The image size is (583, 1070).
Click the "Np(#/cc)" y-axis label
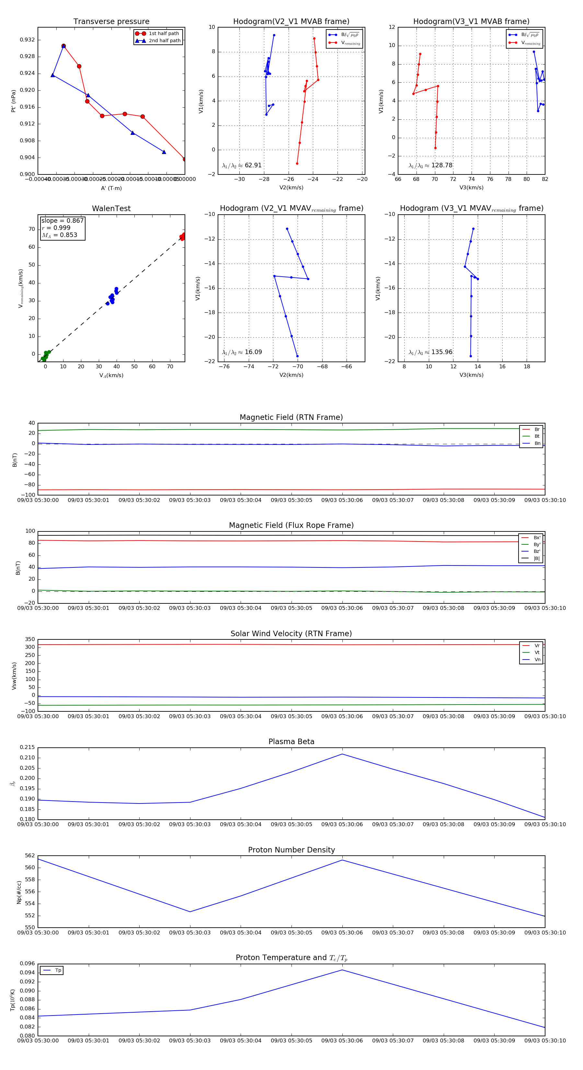tap(19, 892)
